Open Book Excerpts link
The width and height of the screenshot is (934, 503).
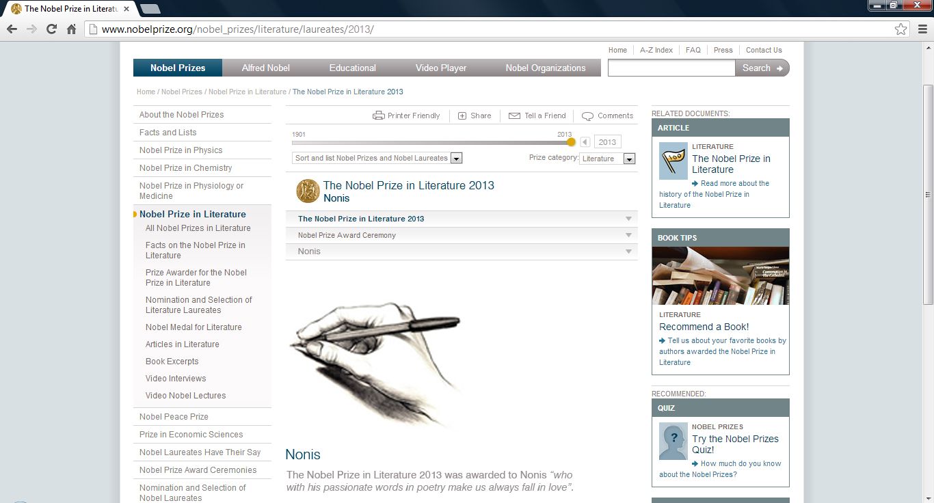click(172, 362)
